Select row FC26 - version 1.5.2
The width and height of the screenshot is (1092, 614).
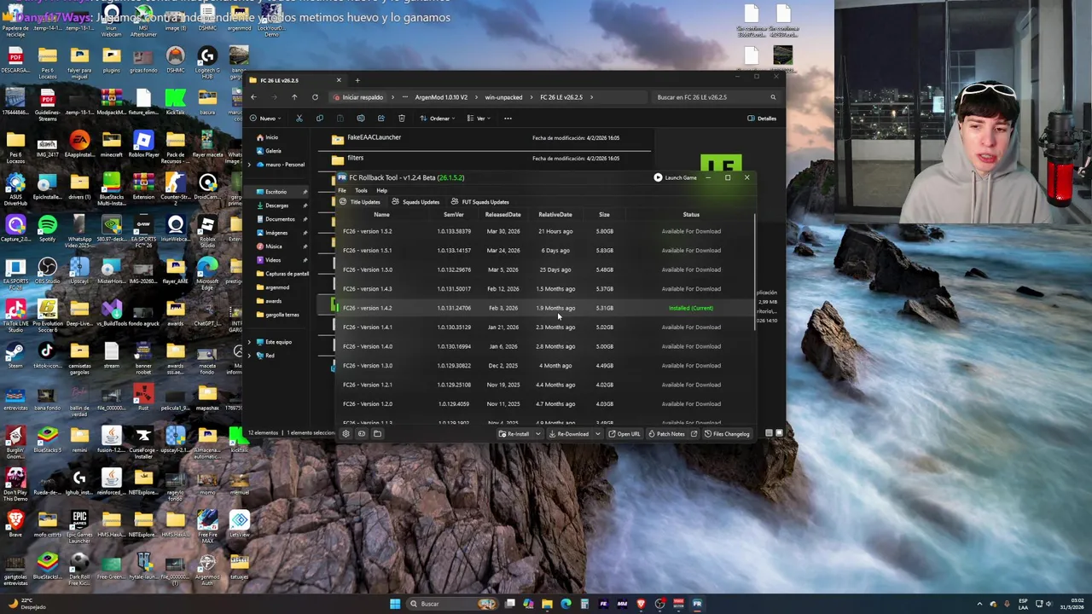point(546,231)
